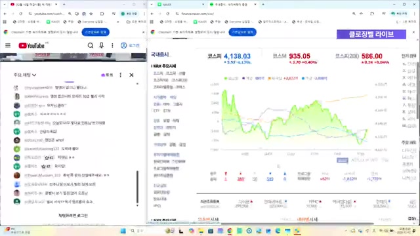Open the 코스피 index link
This screenshot has width=420, height=236.
(215, 56)
